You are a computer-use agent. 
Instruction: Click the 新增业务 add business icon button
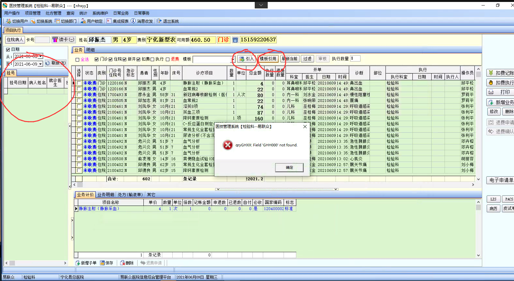pyautogui.click(x=491, y=102)
